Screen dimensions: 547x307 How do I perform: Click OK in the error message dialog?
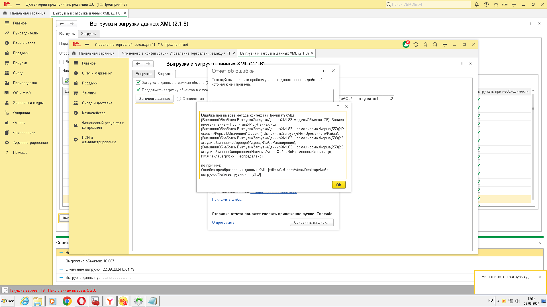339,185
